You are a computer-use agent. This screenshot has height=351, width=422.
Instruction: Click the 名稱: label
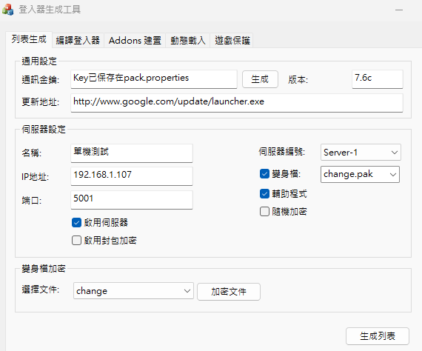tap(32, 153)
